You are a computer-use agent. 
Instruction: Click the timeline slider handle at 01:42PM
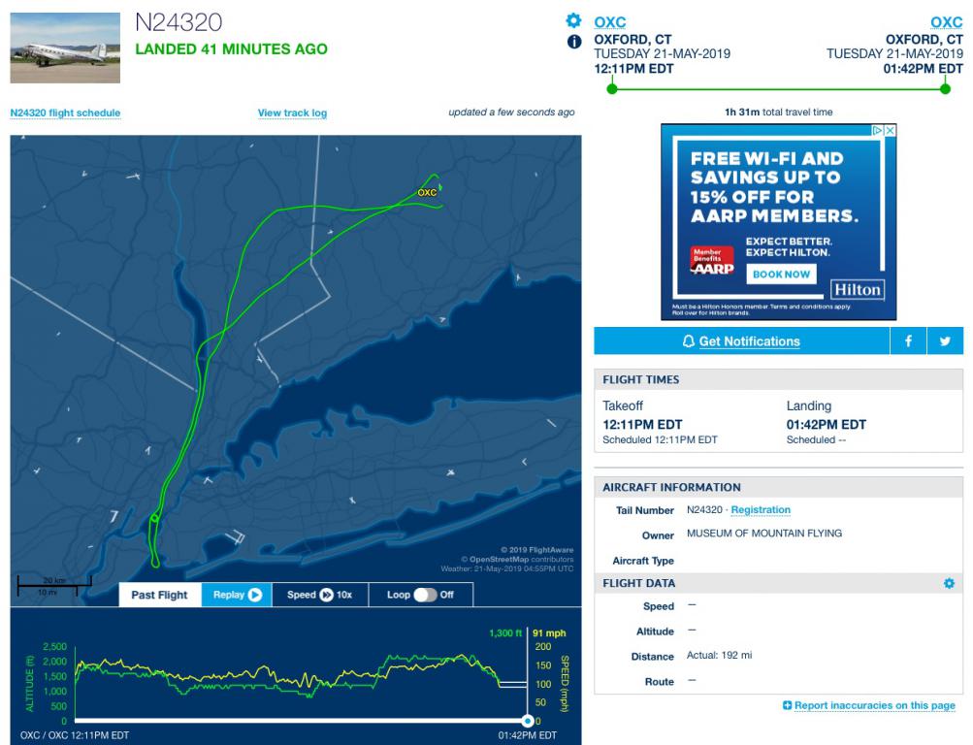(528, 721)
